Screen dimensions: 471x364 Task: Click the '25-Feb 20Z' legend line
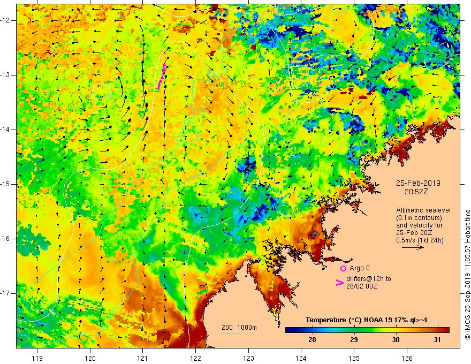click(414, 233)
